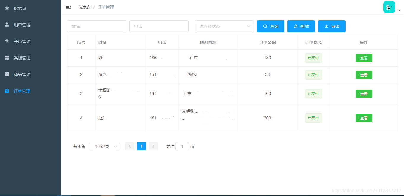Open the 请选择状态 status dropdown

point(224,26)
